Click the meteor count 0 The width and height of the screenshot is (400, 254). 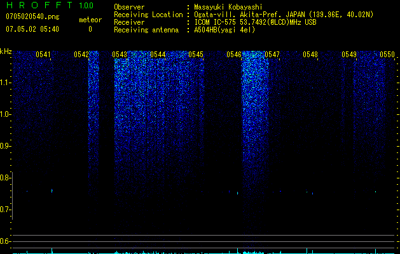click(90, 29)
